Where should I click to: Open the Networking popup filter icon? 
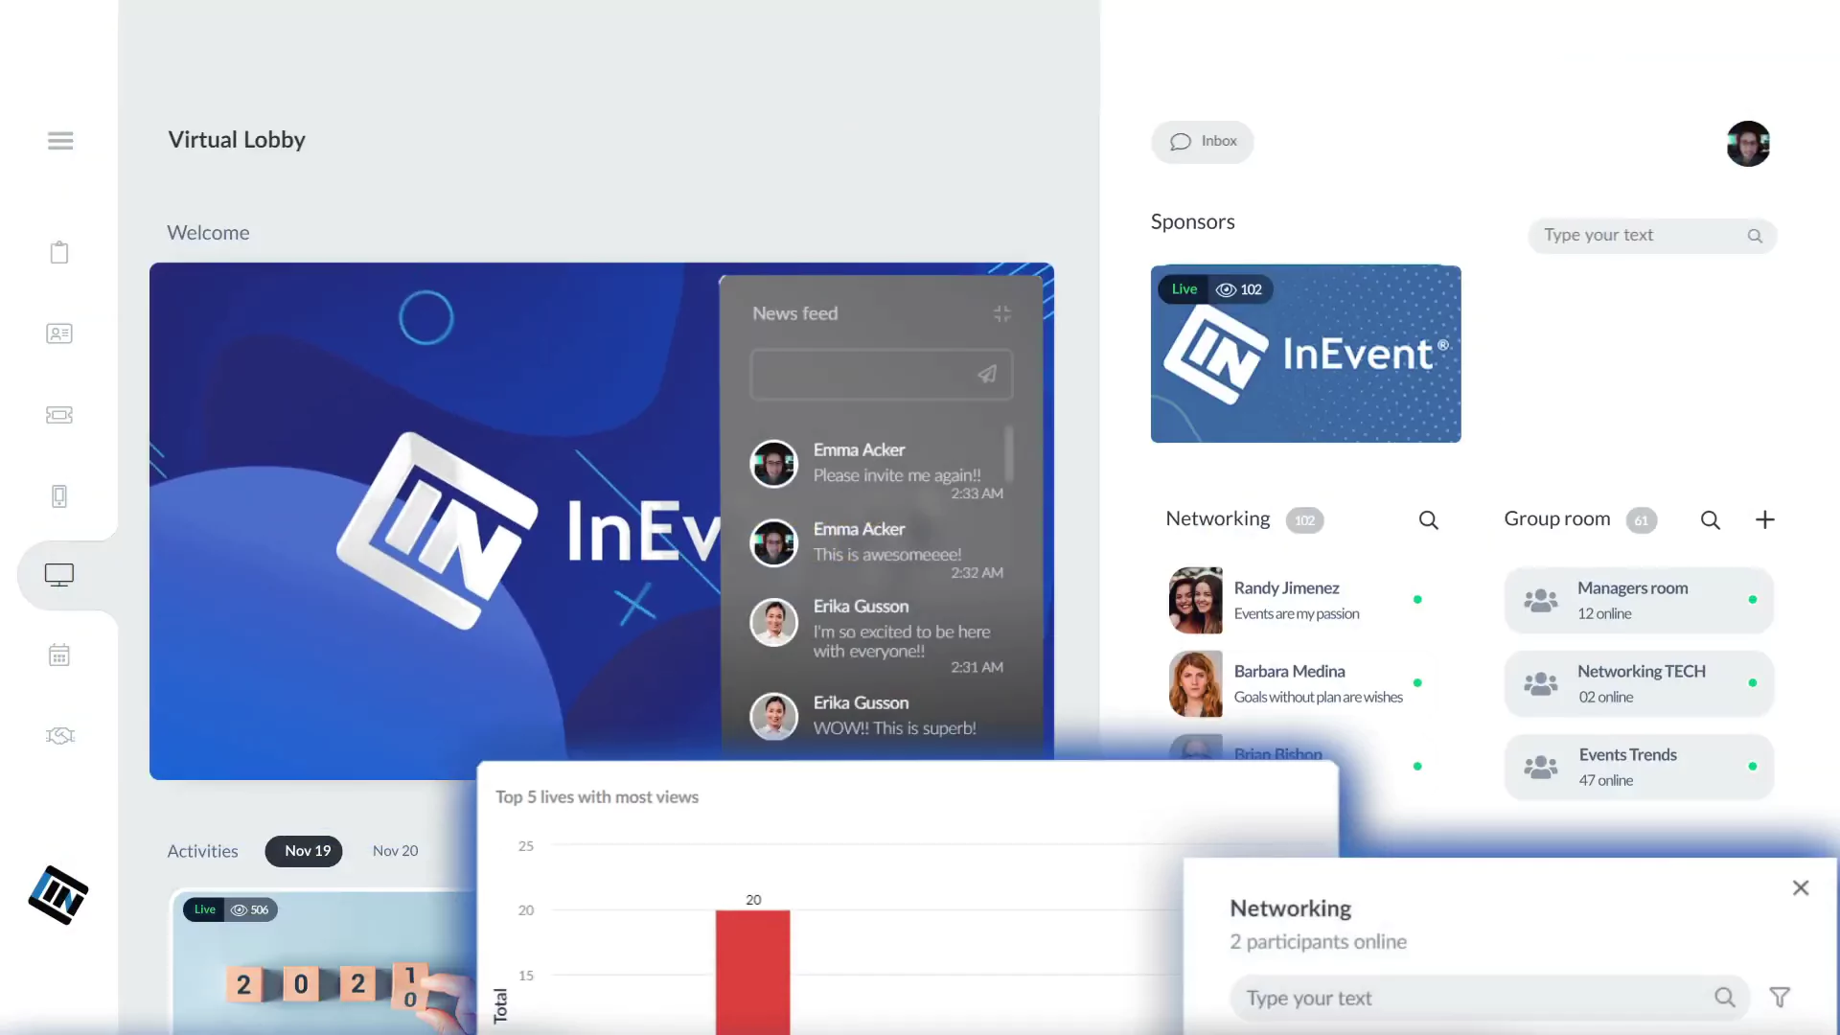[x=1780, y=998]
